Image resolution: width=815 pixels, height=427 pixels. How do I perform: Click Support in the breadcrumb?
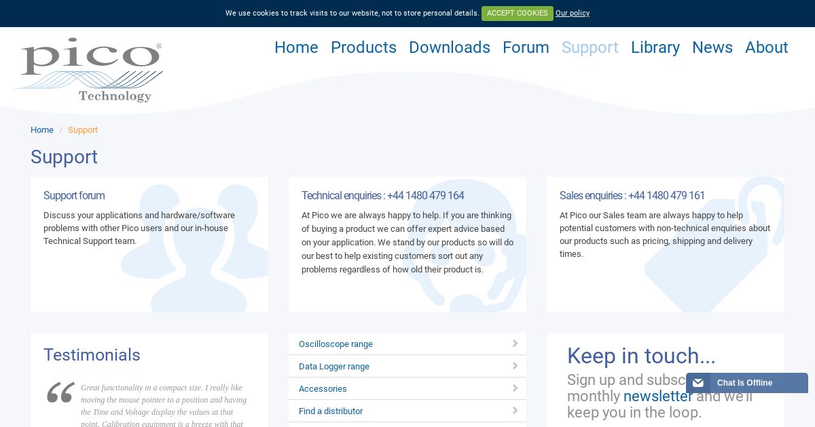(x=83, y=130)
